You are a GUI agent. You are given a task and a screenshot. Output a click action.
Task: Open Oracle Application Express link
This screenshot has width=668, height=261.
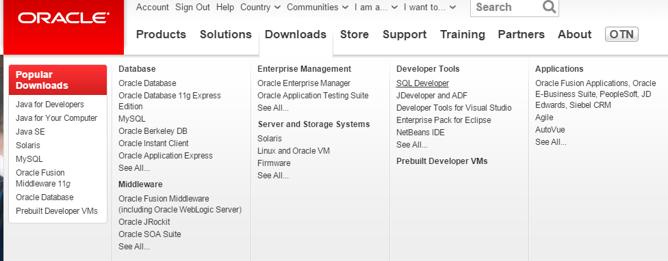pyautogui.click(x=166, y=156)
